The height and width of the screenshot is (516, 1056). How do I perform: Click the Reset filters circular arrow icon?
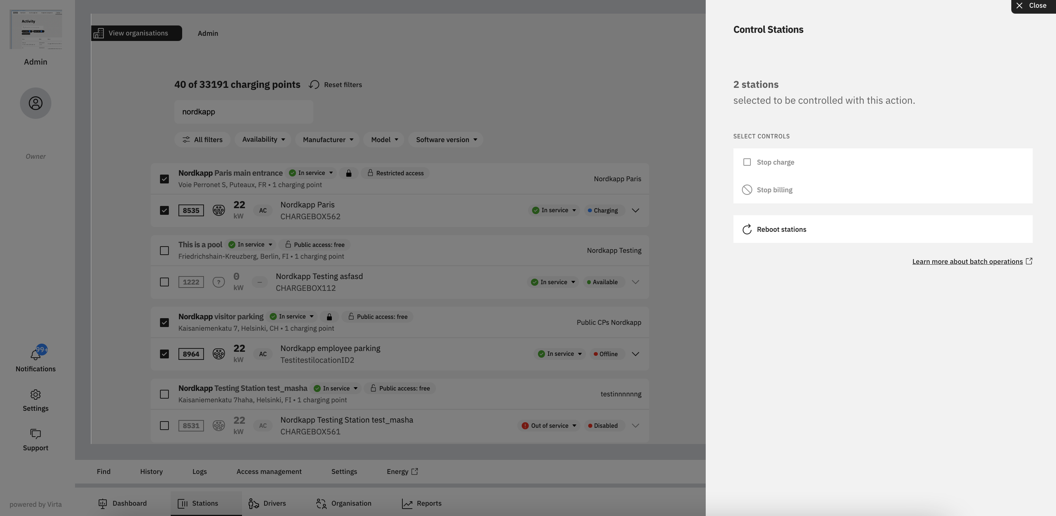click(314, 85)
